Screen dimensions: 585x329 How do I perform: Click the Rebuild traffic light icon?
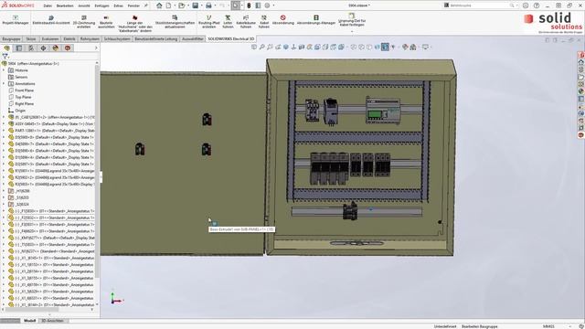click(x=249, y=5)
